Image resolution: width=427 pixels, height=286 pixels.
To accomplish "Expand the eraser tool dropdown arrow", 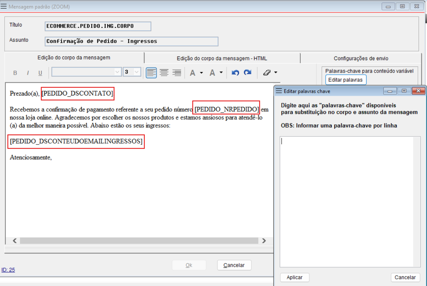I will click(x=276, y=73).
